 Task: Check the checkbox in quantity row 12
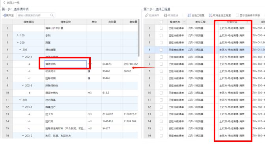[161, 107]
